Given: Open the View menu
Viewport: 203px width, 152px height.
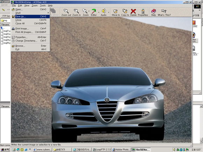Looking at the screenshot, I should pyautogui.click(x=27, y=6).
